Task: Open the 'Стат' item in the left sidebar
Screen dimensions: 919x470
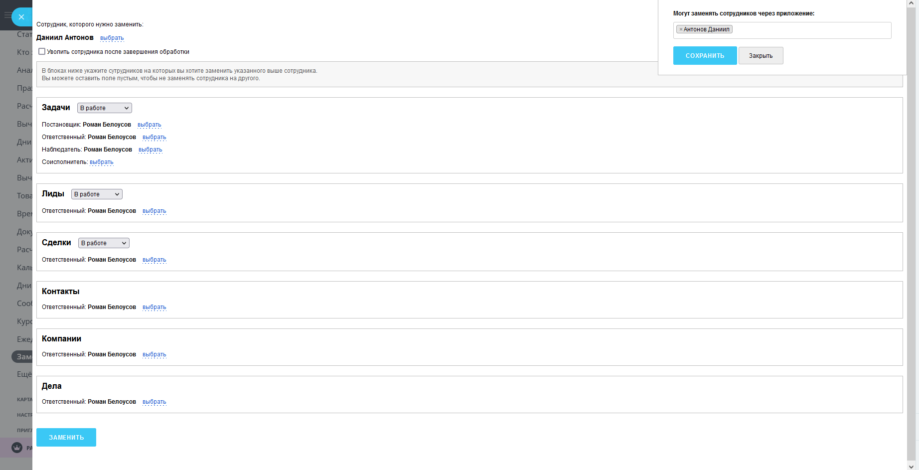Action: [24, 34]
